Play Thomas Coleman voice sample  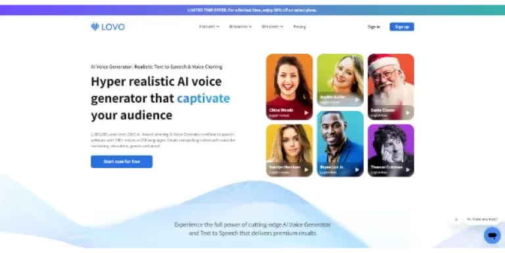coord(408,170)
